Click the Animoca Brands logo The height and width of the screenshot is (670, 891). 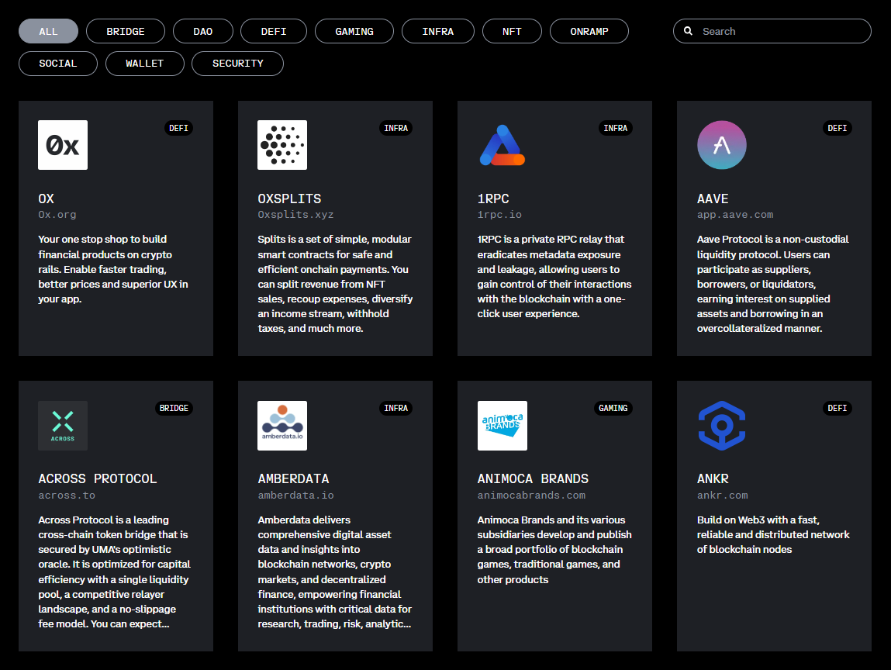tap(502, 425)
